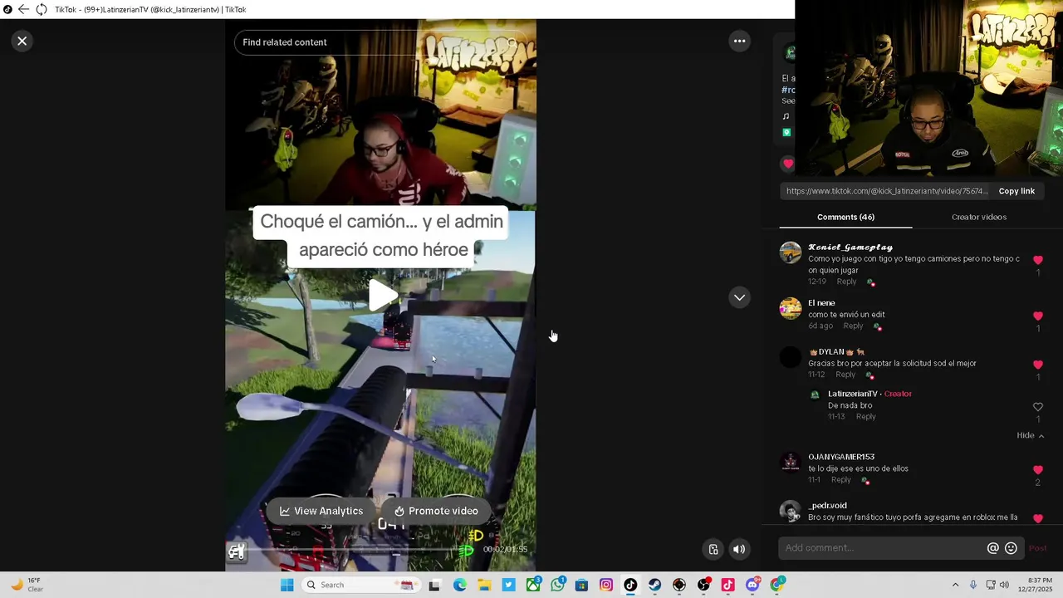Screen dimensions: 1063x598
Task: Click the creator-liked badge on El nene's comment
Action: (x=877, y=327)
